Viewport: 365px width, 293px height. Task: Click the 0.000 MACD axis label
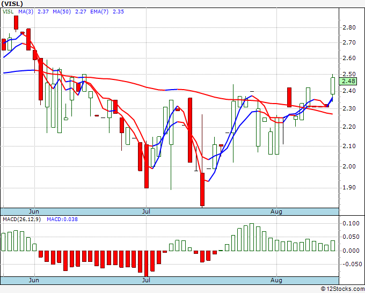click(351, 251)
